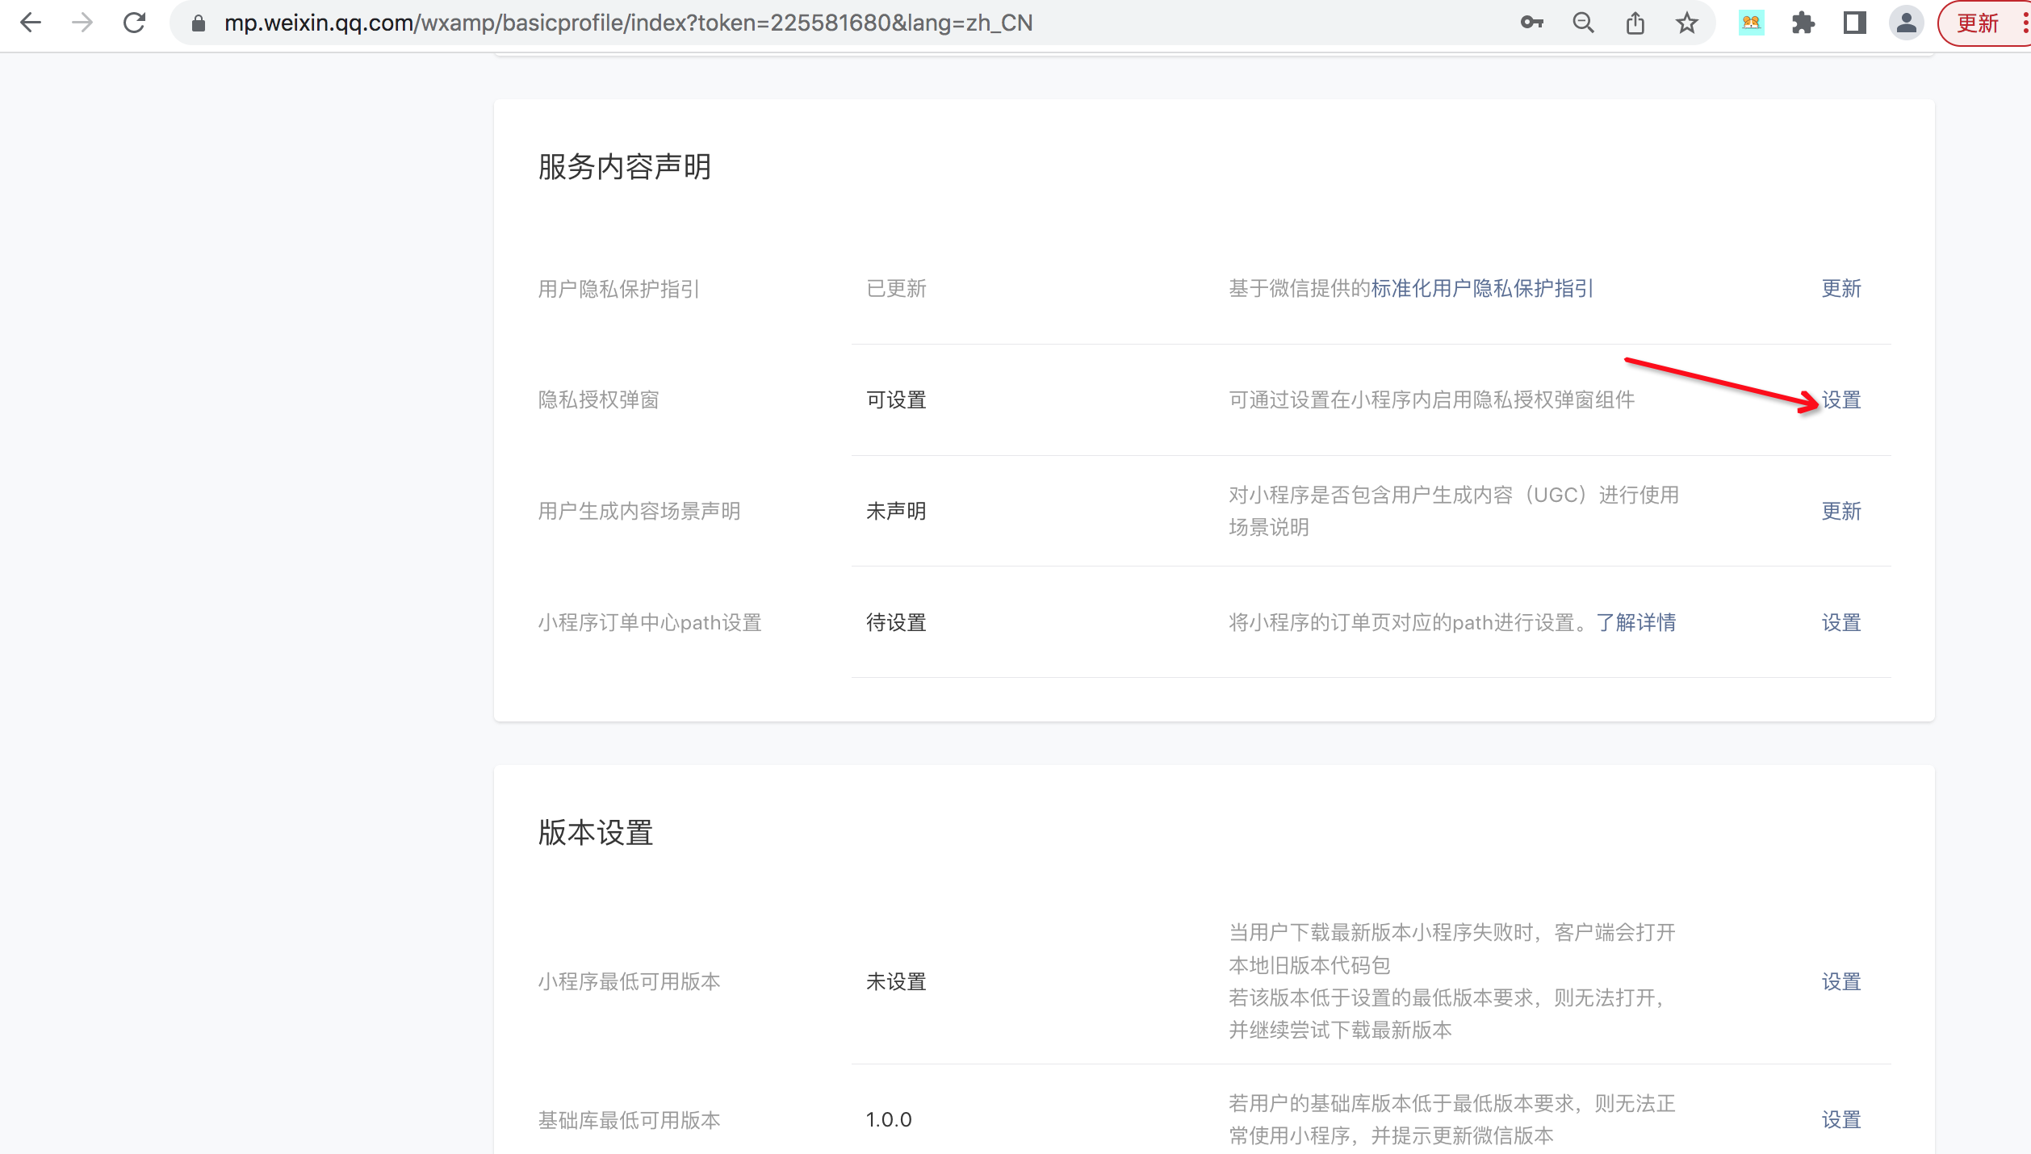This screenshot has width=2031, height=1154.
Task: Click the colorful extension icon in toolbar
Action: [x=1751, y=23]
